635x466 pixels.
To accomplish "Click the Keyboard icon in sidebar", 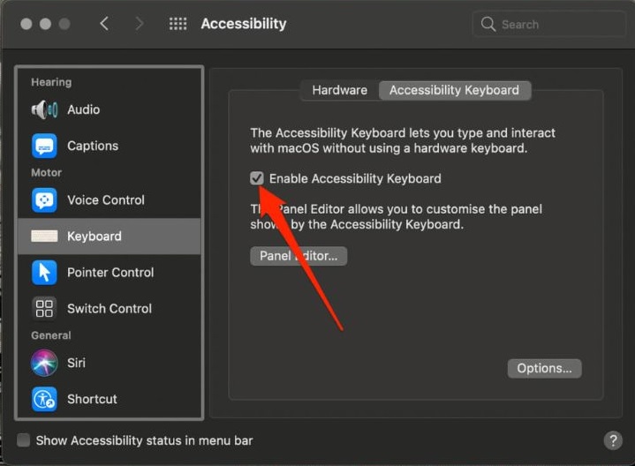I will 44,237.
